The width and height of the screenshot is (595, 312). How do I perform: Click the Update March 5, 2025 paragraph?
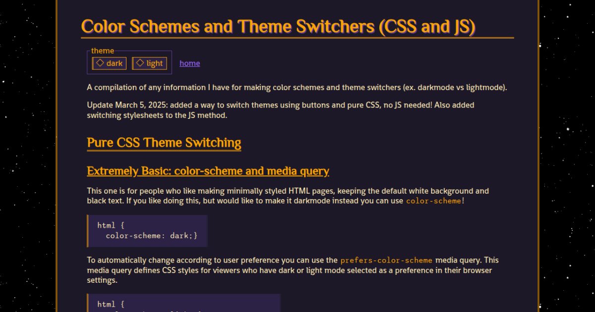[x=281, y=110]
